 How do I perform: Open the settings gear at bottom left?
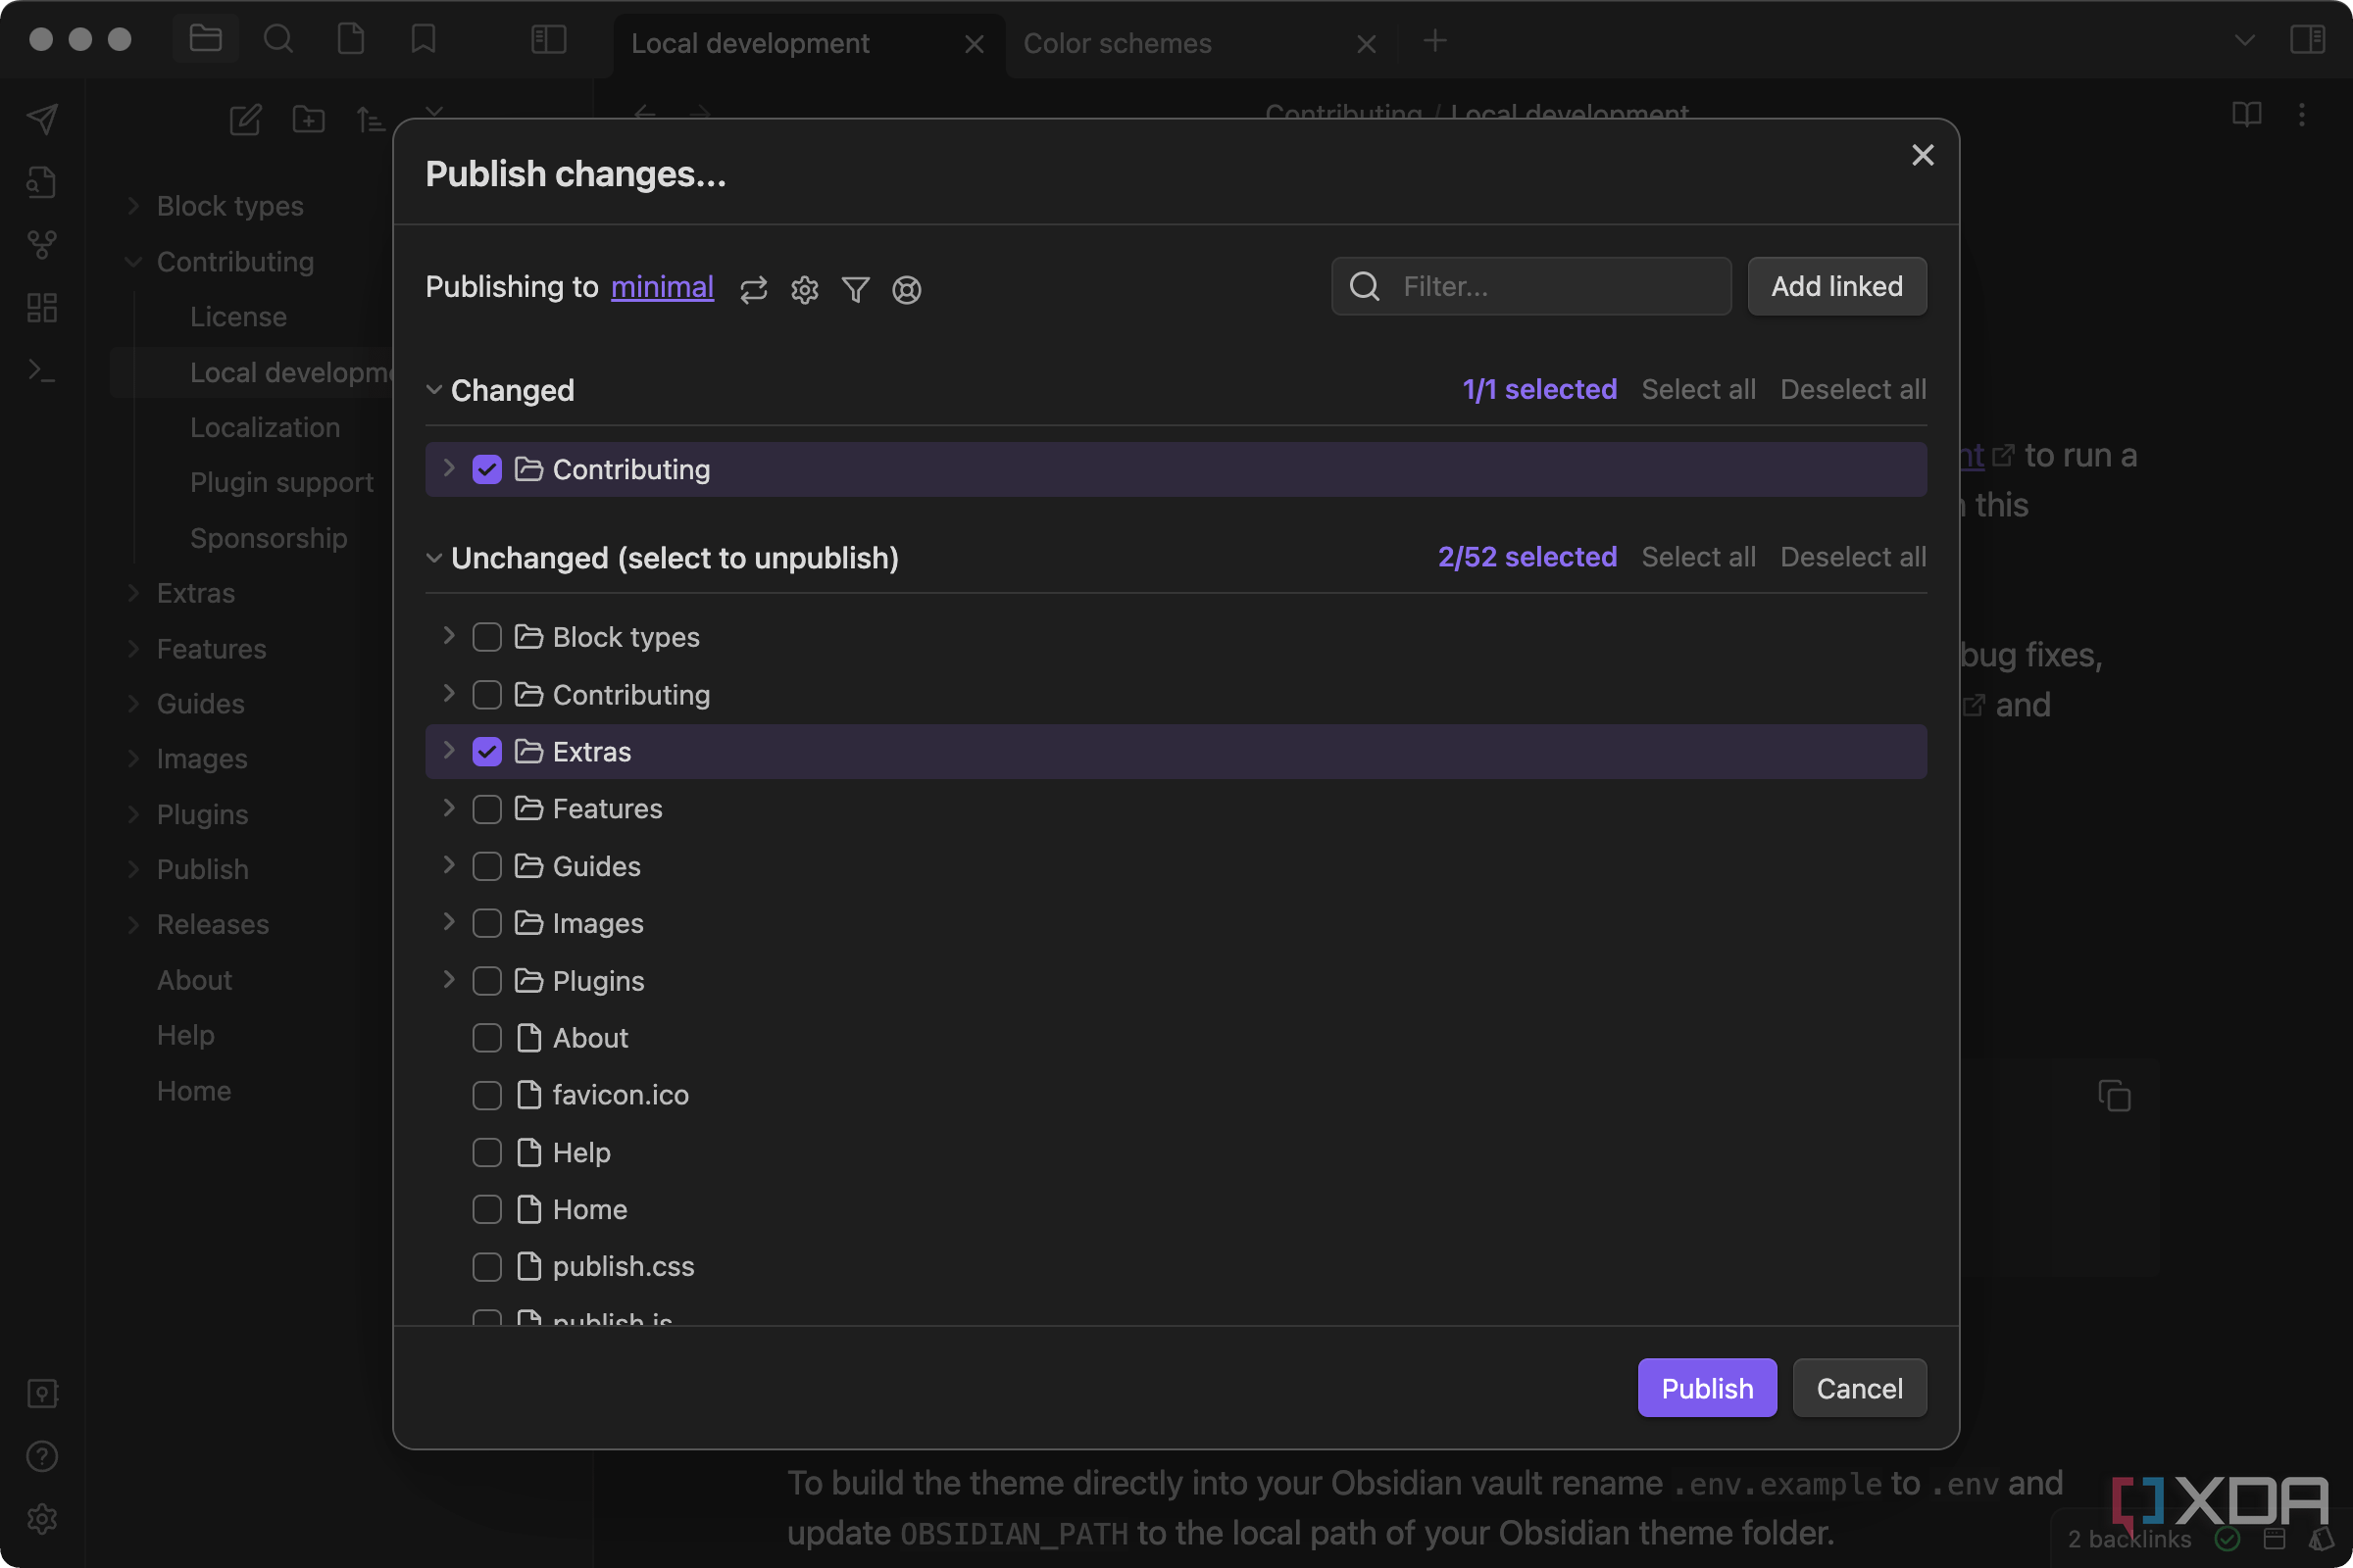[x=42, y=1519]
